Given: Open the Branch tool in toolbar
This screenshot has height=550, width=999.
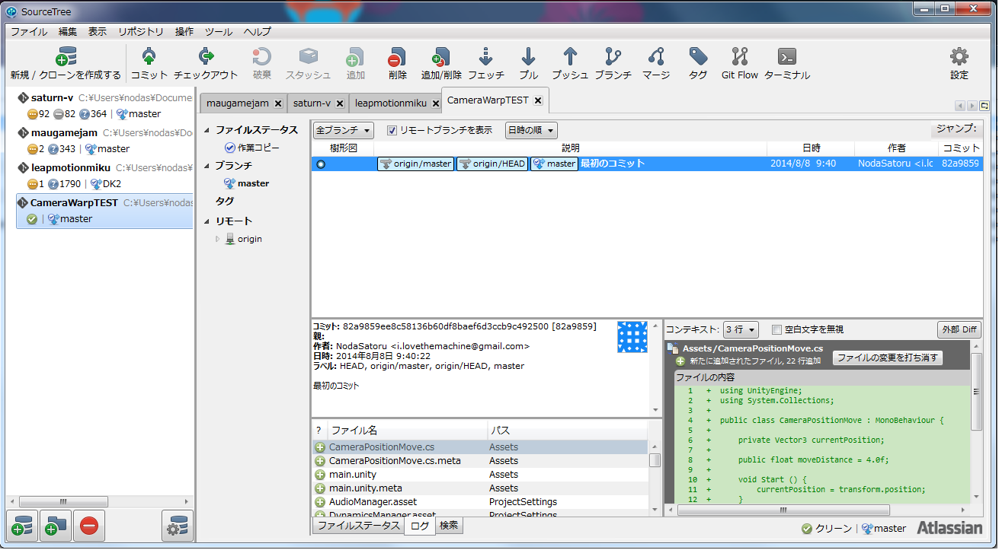Looking at the screenshot, I should point(613,63).
